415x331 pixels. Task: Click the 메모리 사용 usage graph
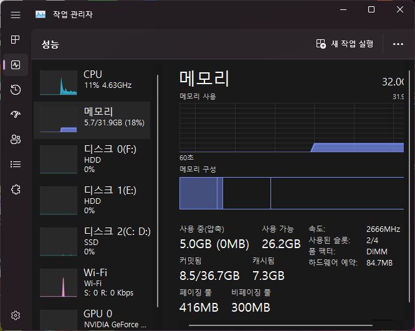point(292,128)
